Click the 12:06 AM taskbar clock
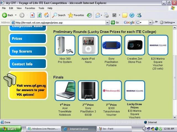This screenshot has width=177, height=132. [x=169, y=129]
